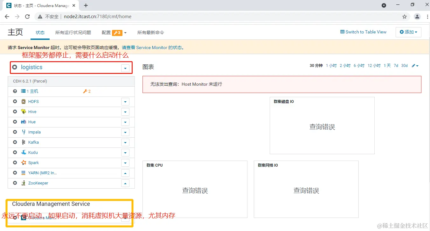430x231 pixels.
Task: Click stopped status icon beside ZooKeeper
Action: (15, 183)
